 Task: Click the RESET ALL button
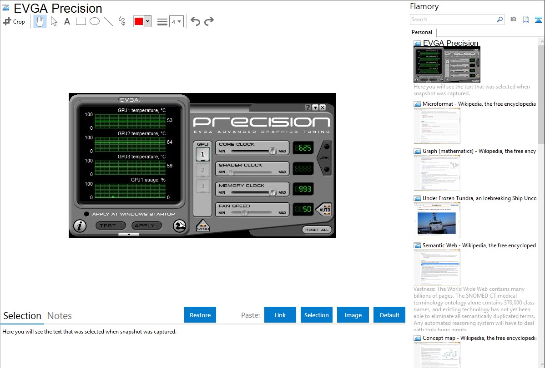[317, 230]
